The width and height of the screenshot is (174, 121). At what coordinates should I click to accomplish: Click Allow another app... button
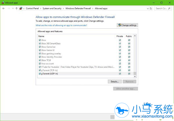tap(126, 89)
